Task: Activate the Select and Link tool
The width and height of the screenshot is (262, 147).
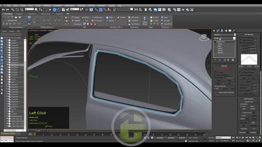Action: point(13,10)
